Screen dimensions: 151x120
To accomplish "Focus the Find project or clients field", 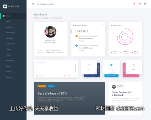I will [53, 4].
